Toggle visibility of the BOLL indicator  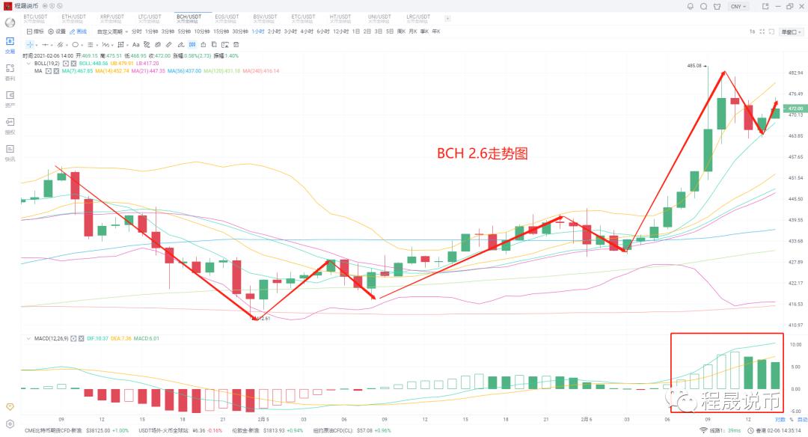coord(66,64)
